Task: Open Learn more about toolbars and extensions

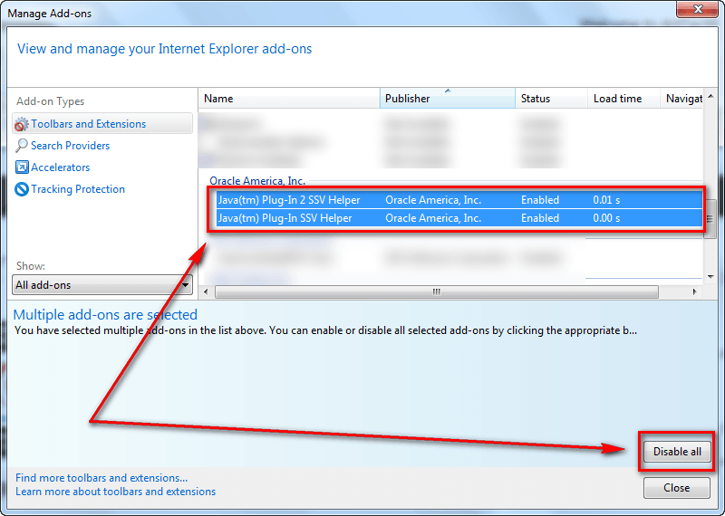Action: (x=115, y=492)
